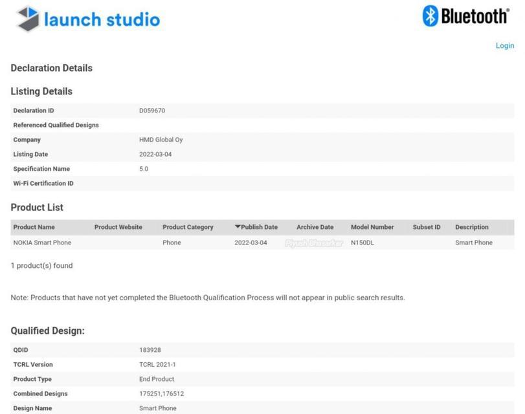Click the 'launch studio' title text

pyautogui.click(x=102, y=19)
